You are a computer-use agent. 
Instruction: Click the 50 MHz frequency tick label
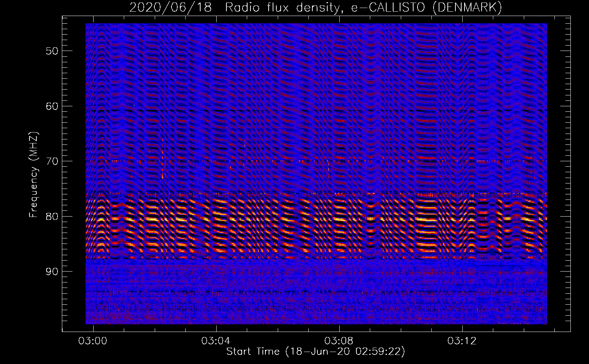[x=52, y=51]
